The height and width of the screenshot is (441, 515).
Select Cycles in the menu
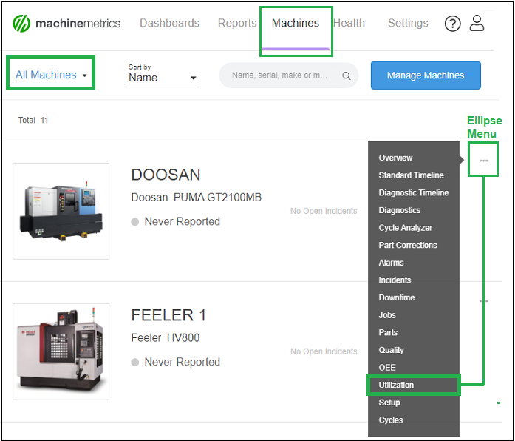391,420
